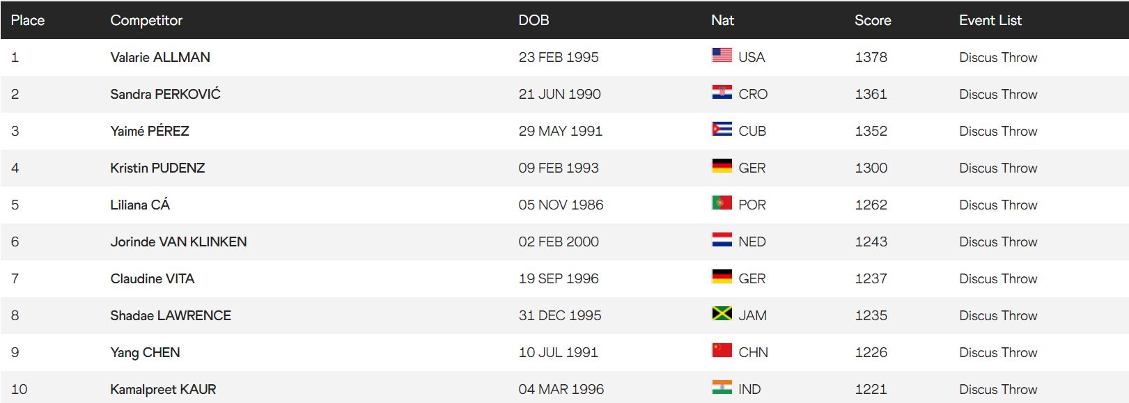Image resolution: width=1129 pixels, height=403 pixels.
Task: Click Kristin PUDENZ's German flag icon
Action: tap(722, 166)
